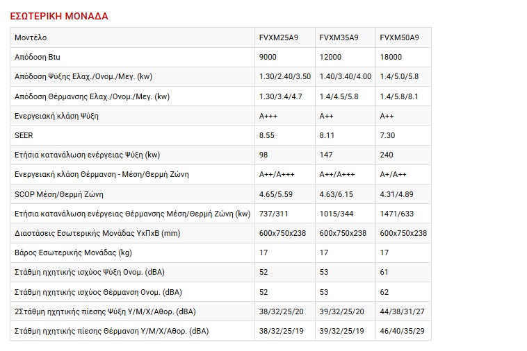527x351 pixels.
Task: Click cooling capacity value 1.40/3.40/4.00
Action: (345, 76)
